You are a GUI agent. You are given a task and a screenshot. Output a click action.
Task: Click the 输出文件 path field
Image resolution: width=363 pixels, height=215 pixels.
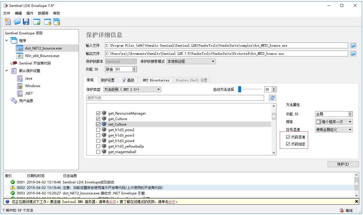pyautogui.click(x=226, y=54)
